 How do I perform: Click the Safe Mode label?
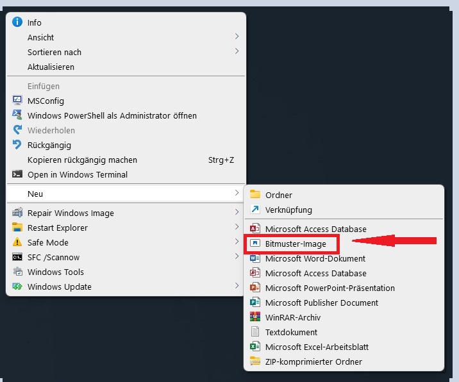coord(48,243)
